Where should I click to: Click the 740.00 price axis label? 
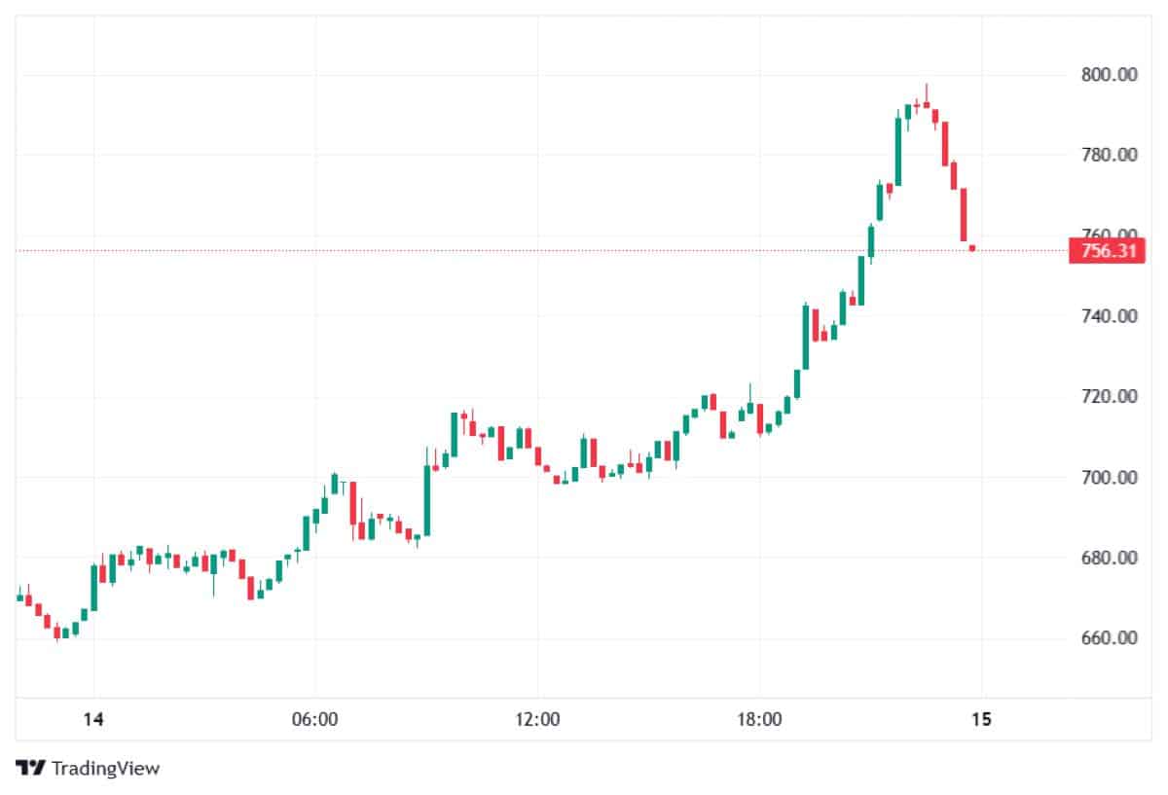coord(1109,315)
